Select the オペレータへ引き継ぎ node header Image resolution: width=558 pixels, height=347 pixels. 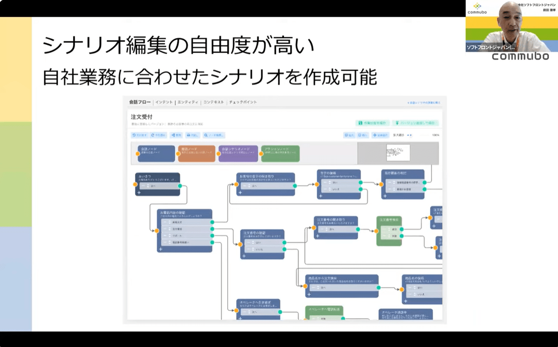pos(258,304)
